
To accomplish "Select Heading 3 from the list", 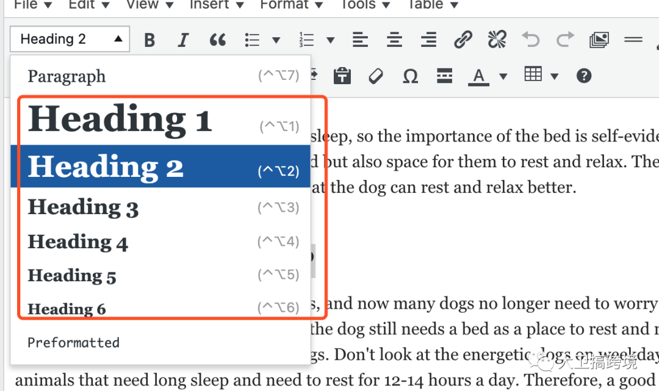I will click(x=83, y=207).
